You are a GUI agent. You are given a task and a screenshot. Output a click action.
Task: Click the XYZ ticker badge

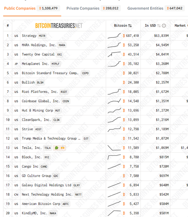(47, 157)
